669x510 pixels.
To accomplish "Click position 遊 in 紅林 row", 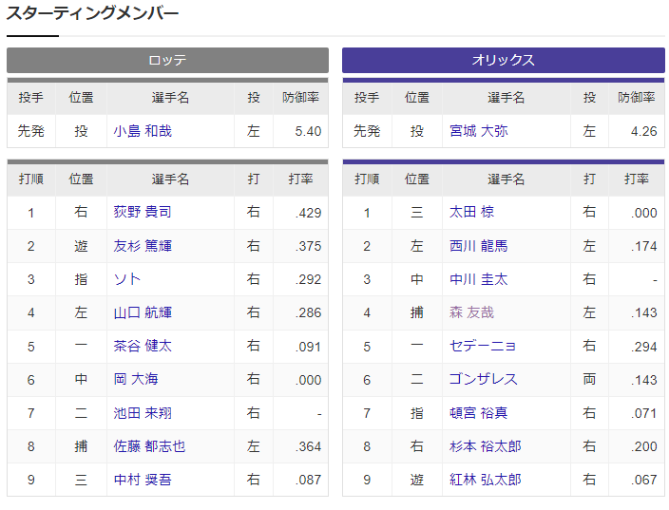I will 417,480.
